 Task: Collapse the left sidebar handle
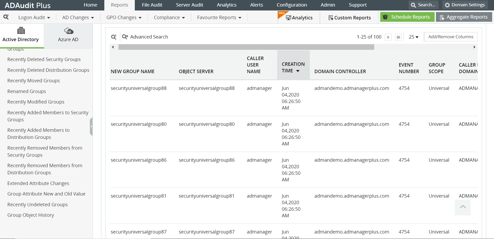coord(91,127)
